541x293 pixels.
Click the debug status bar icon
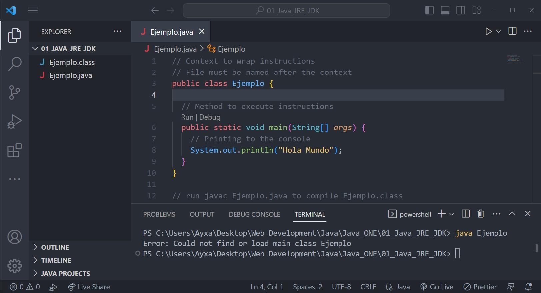pos(53,287)
